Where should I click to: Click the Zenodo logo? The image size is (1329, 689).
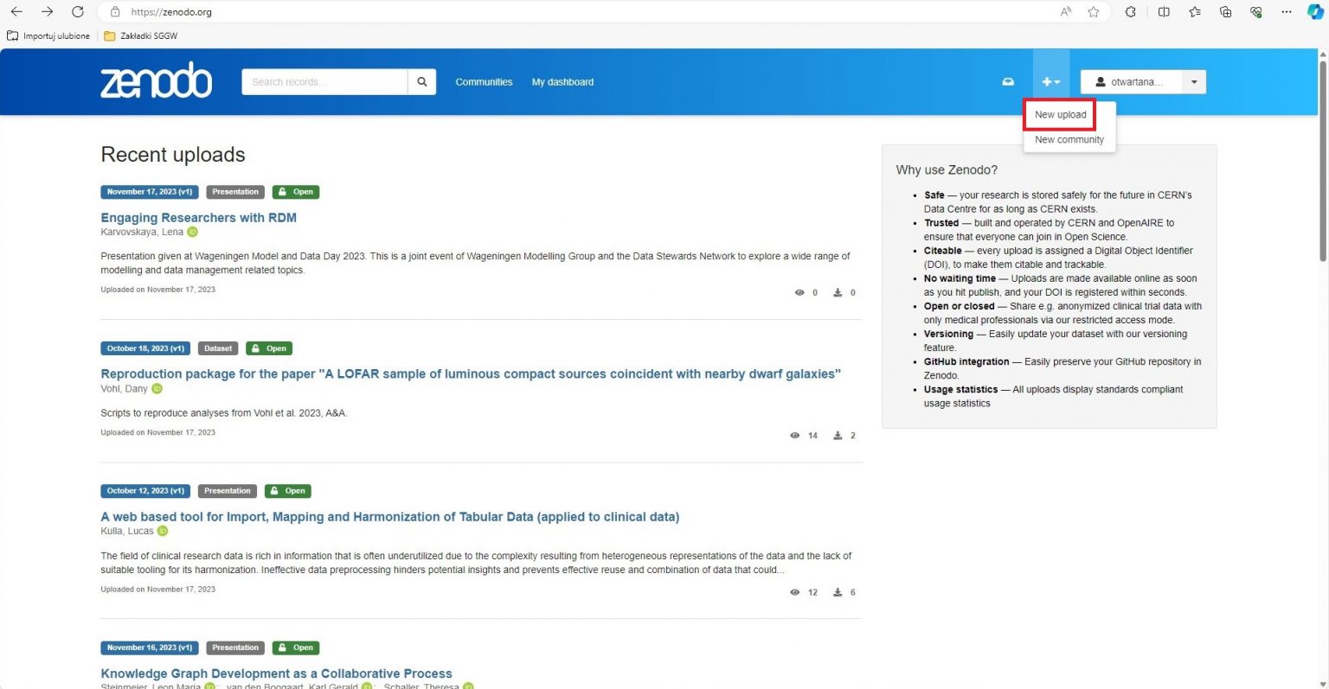[x=156, y=80]
